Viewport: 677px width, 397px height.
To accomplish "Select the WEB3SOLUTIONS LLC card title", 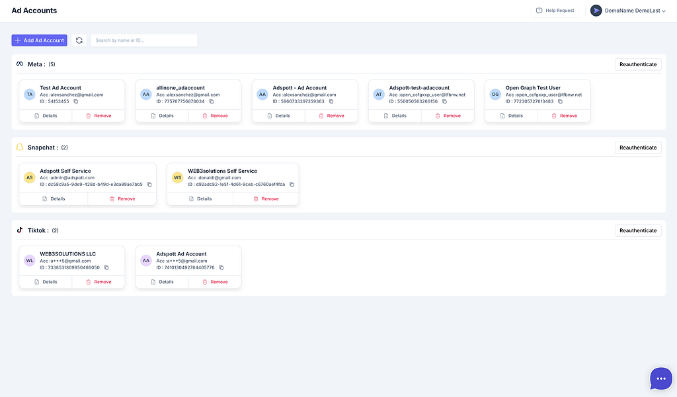I will (68, 254).
